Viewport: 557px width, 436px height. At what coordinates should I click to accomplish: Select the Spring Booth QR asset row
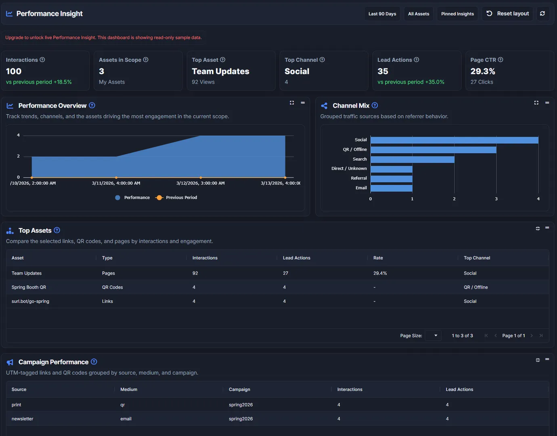[278, 287]
